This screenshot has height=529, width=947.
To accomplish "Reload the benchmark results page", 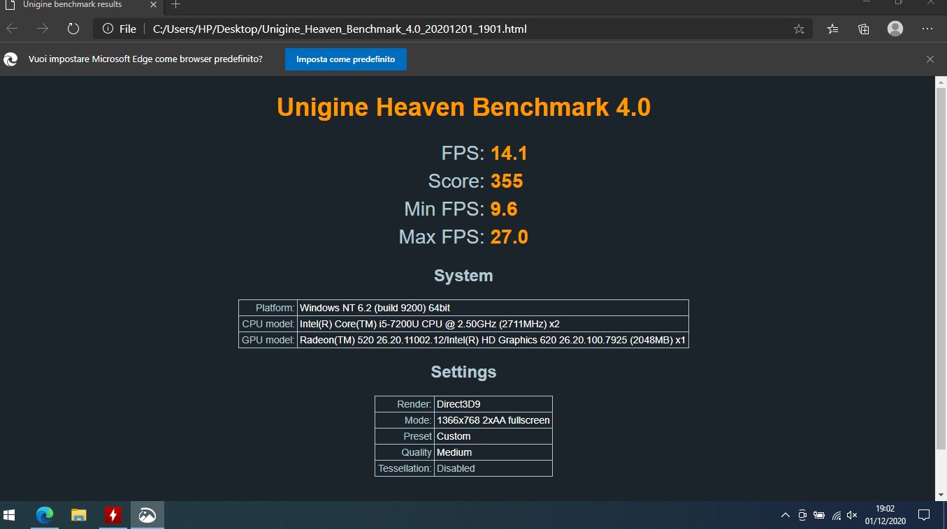I will 73,29.
